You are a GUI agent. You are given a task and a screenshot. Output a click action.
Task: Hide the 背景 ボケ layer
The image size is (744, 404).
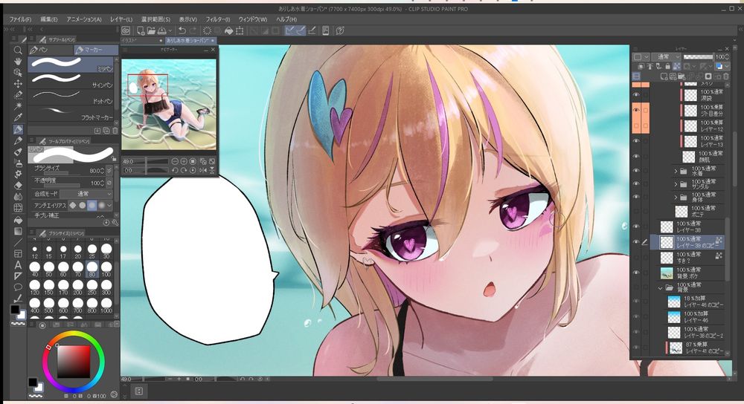click(x=636, y=273)
